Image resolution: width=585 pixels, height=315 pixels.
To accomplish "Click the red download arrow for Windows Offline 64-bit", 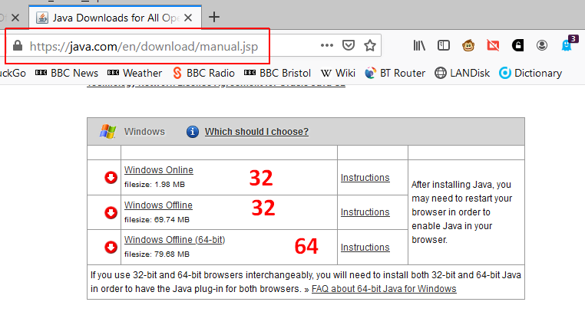I will (x=111, y=247).
